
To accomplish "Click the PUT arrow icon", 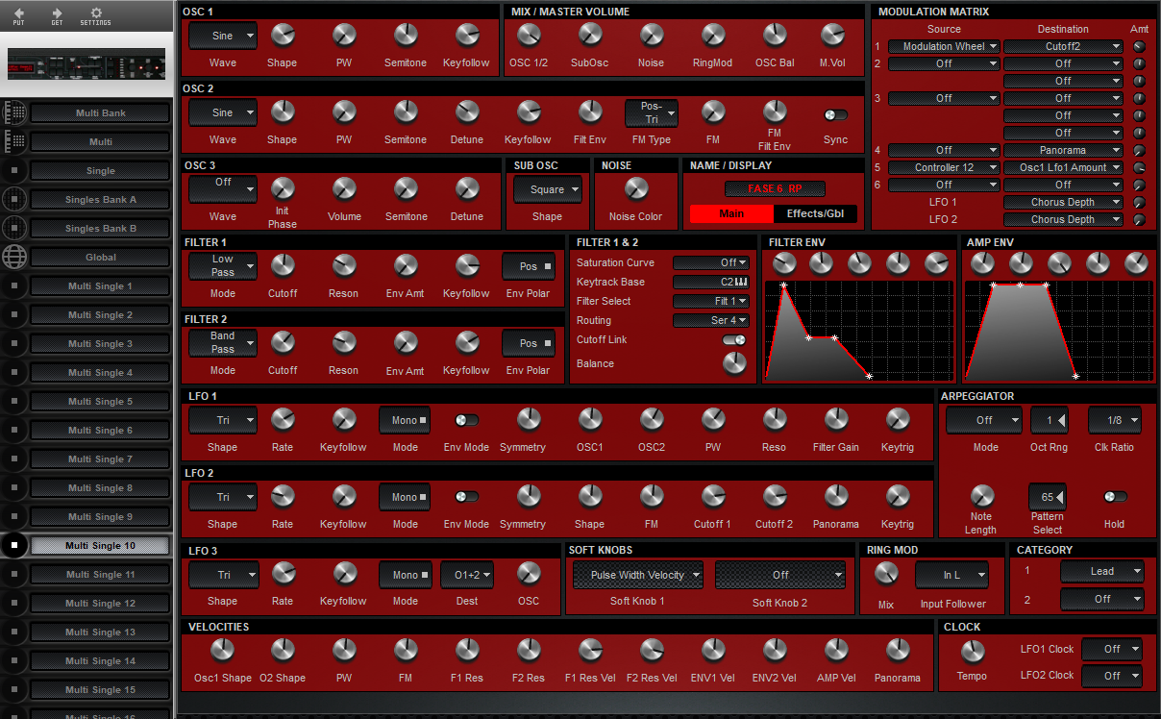I will [x=19, y=13].
